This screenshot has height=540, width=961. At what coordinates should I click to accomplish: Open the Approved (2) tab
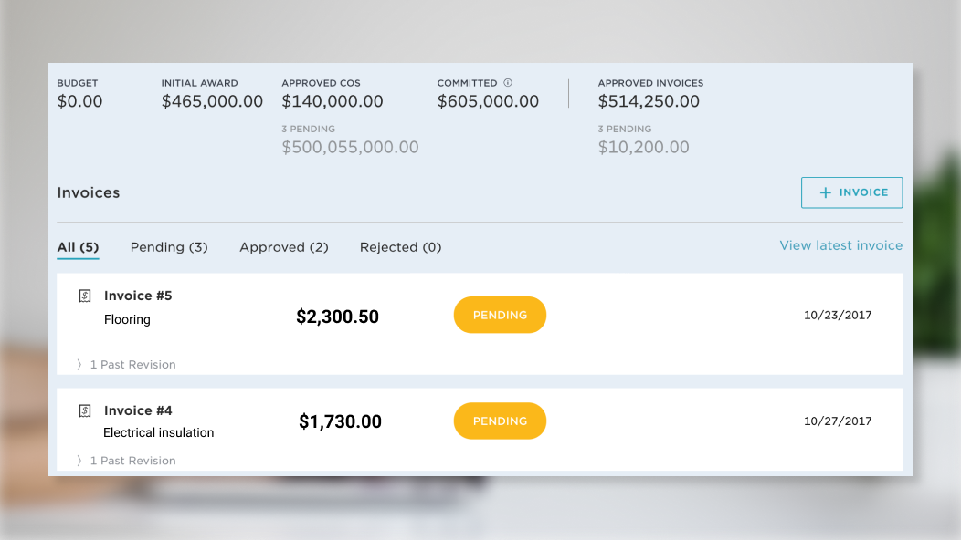pos(283,247)
